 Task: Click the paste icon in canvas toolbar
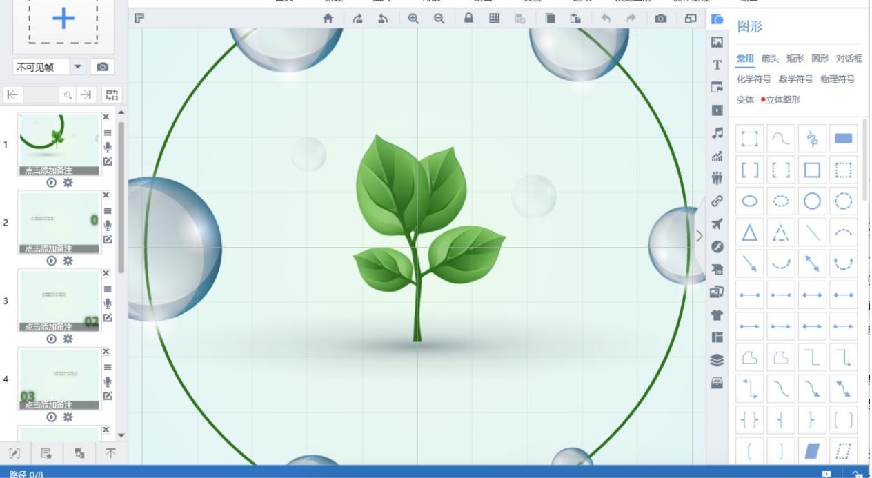575,19
